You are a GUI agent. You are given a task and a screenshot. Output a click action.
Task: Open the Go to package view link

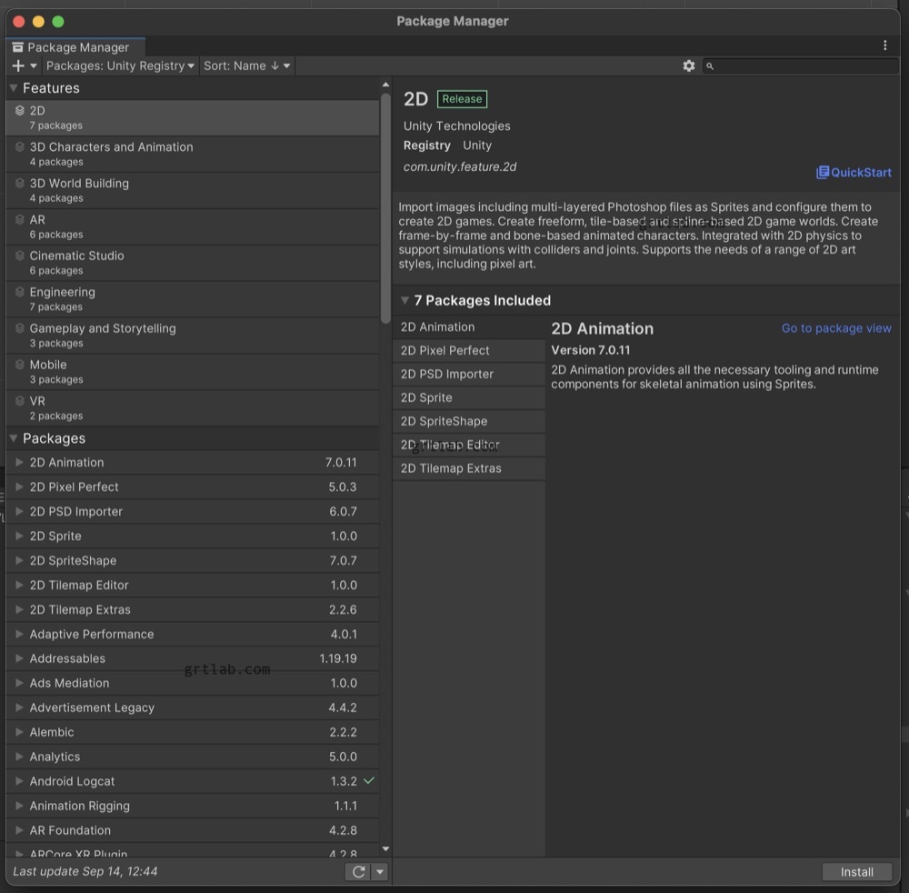(x=834, y=328)
